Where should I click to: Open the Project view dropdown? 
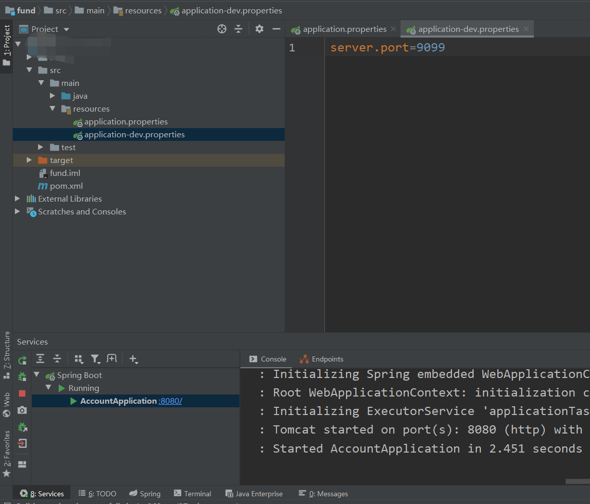66,29
